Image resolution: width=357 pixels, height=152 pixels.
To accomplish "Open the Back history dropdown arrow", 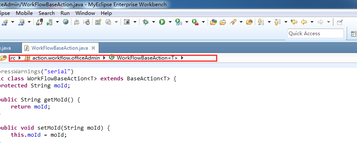I will (312, 22).
